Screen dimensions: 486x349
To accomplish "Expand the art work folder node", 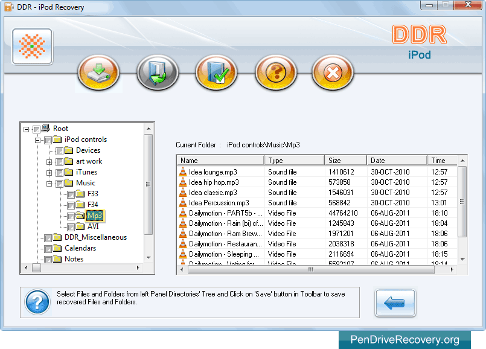I will pyautogui.click(x=49, y=162).
